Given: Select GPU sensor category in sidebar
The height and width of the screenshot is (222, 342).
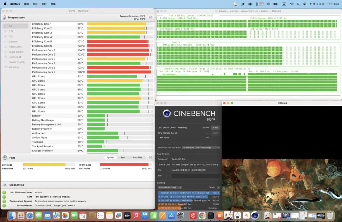Looking at the screenshot, I should pos(11,36).
